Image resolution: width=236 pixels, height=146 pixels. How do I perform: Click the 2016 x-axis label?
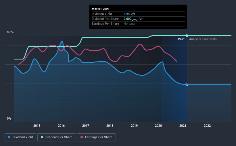61,126
